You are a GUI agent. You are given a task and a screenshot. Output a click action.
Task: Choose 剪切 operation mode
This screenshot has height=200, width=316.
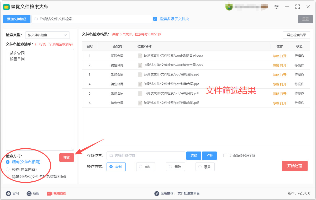pos(146,167)
